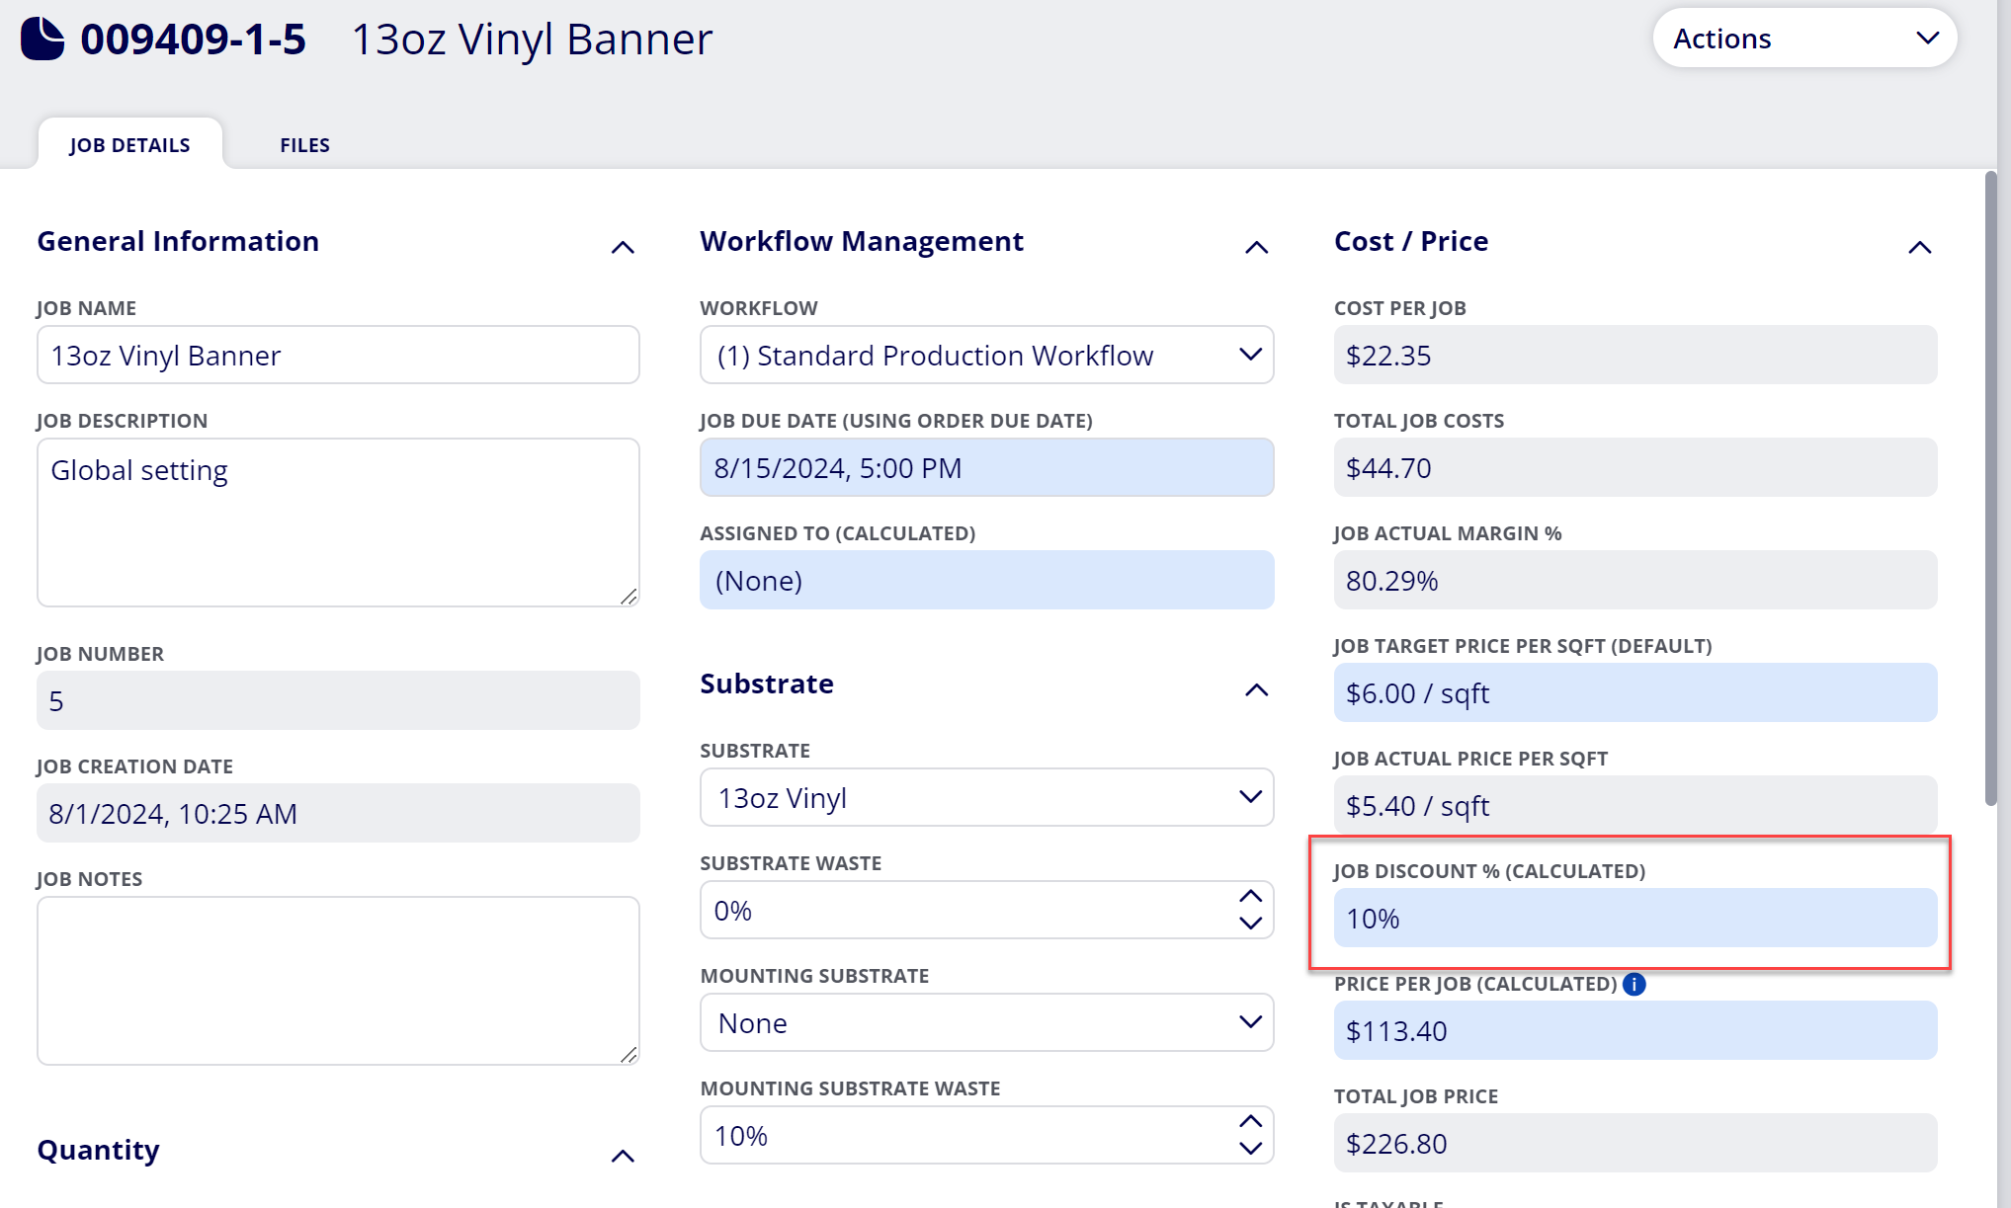Click the Job Name input field
Screen dimensions: 2011x1208
coord(338,355)
